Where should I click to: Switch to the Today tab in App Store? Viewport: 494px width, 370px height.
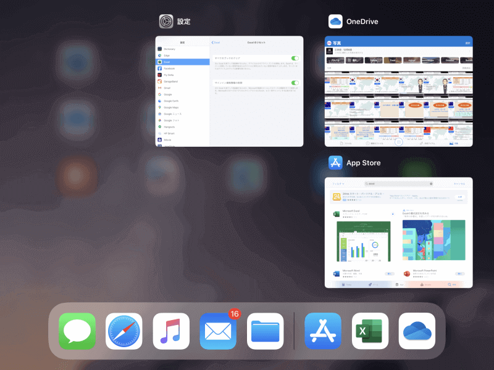[346, 284]
